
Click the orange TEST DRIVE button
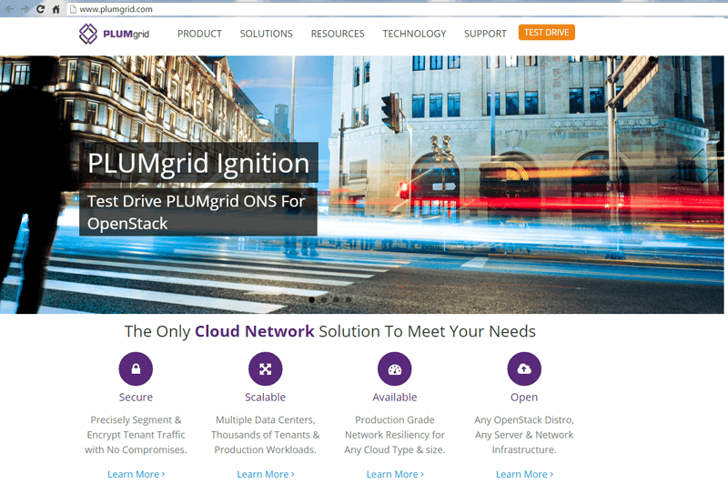point(547,33)
